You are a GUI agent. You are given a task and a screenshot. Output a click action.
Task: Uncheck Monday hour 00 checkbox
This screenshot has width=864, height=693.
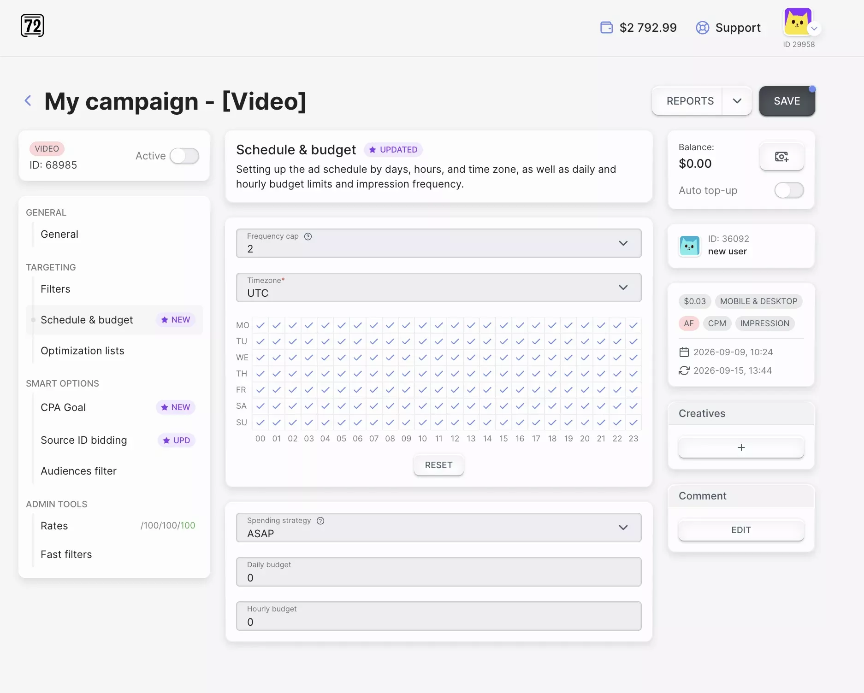pyautogui.click(x=260, y=325)
